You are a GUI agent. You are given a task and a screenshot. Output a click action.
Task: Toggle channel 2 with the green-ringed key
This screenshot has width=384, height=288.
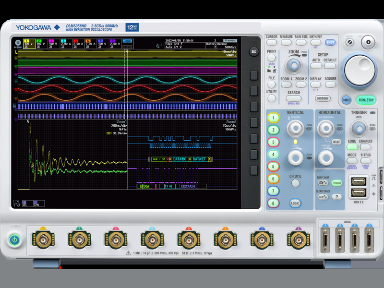(273, 130)
